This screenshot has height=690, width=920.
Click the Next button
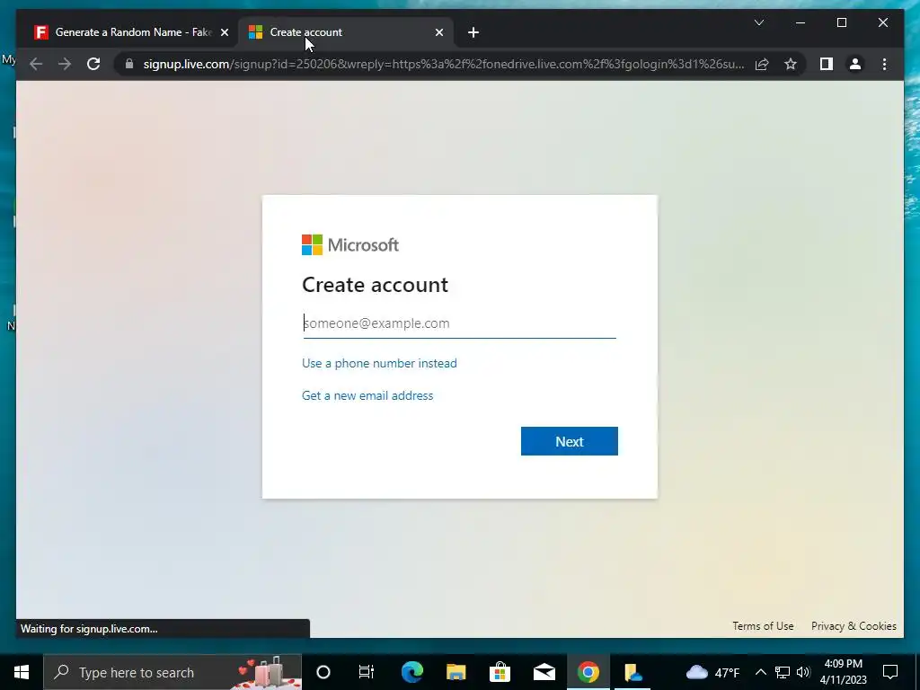[x=569, y=441]
